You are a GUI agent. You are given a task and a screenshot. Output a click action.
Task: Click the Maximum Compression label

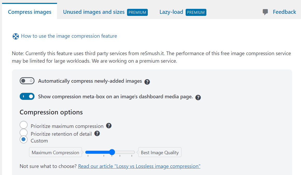click(55, 152)
